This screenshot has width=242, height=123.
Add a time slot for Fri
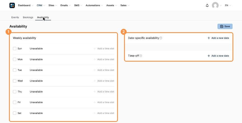point(104,102)
